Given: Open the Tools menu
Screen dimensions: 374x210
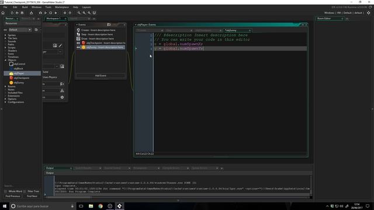Looking at the screenshot, I should click(48, 7).
